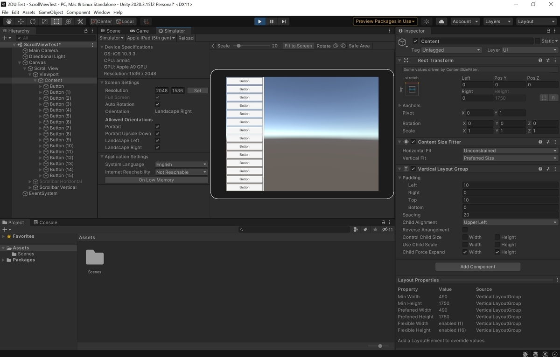Click the cloud collaboration icon
This screenshot has height=357, width=560.
[442, 21]
